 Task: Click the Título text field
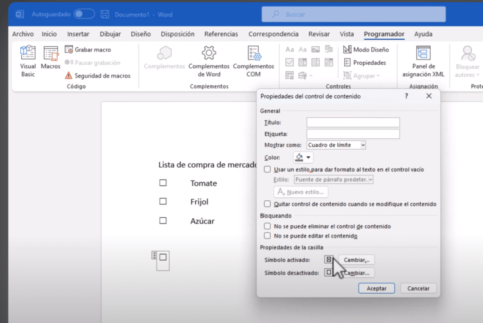tap(353, 123)
